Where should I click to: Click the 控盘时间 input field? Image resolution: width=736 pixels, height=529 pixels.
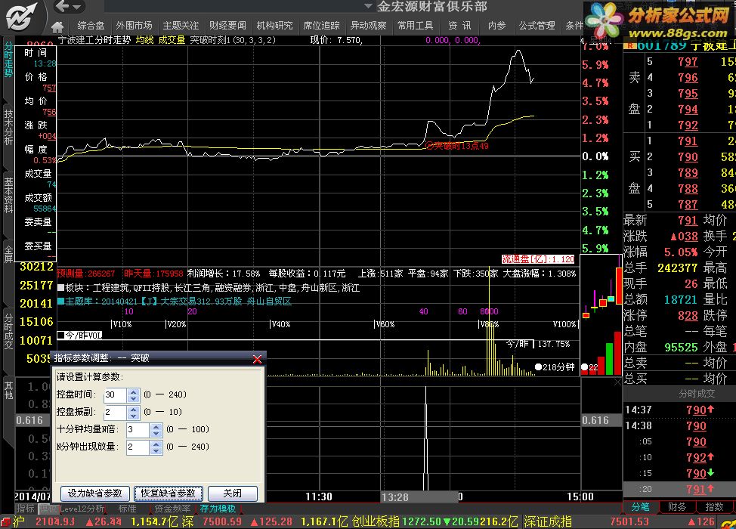116,394
